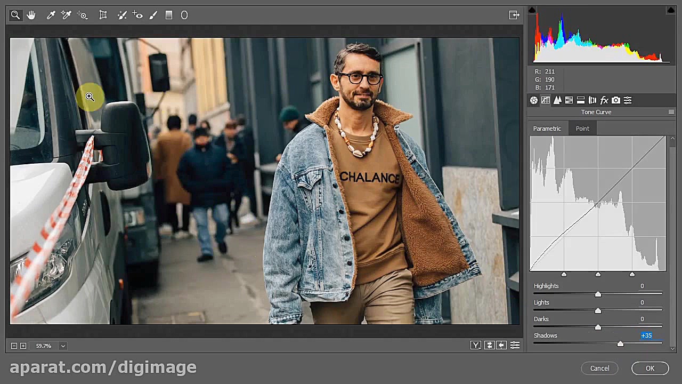Select the Transform tool
Image resolution: width=682 pixels, height=384 pixels.
click(103, 15)
